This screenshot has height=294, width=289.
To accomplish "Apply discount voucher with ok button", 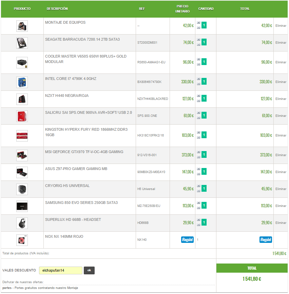I will click(x=89, y=271).
